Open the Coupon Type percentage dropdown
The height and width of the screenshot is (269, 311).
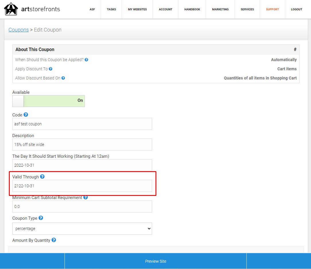(82, 229)
